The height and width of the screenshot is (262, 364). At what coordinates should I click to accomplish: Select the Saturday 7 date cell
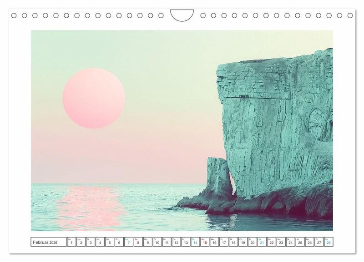click(129, 242)
